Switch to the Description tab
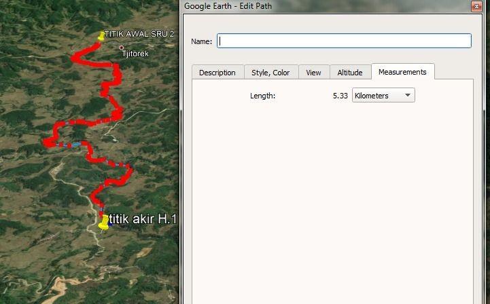Screen dimensions: 490x304 (217, 73)
